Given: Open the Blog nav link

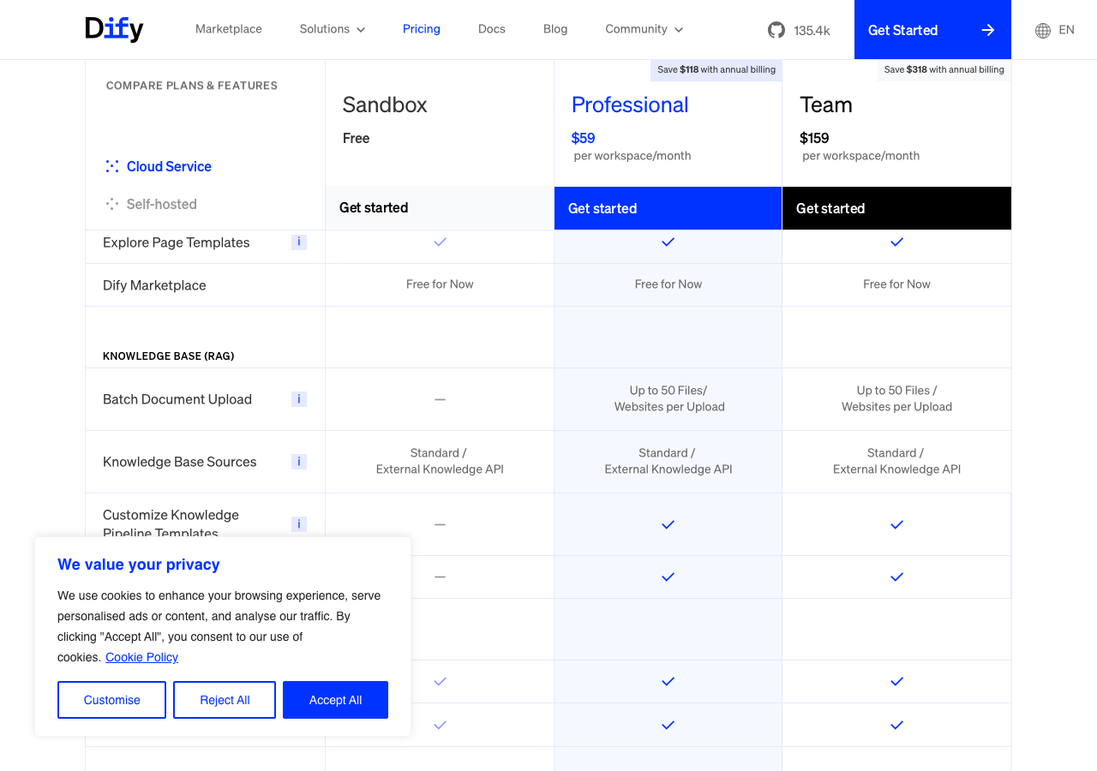Looking at the screenshot, I should pos(555,29).
